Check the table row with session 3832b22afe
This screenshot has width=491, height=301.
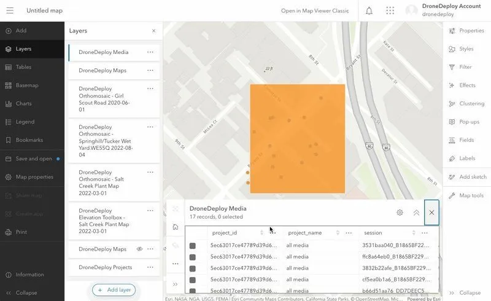point(193,268)
